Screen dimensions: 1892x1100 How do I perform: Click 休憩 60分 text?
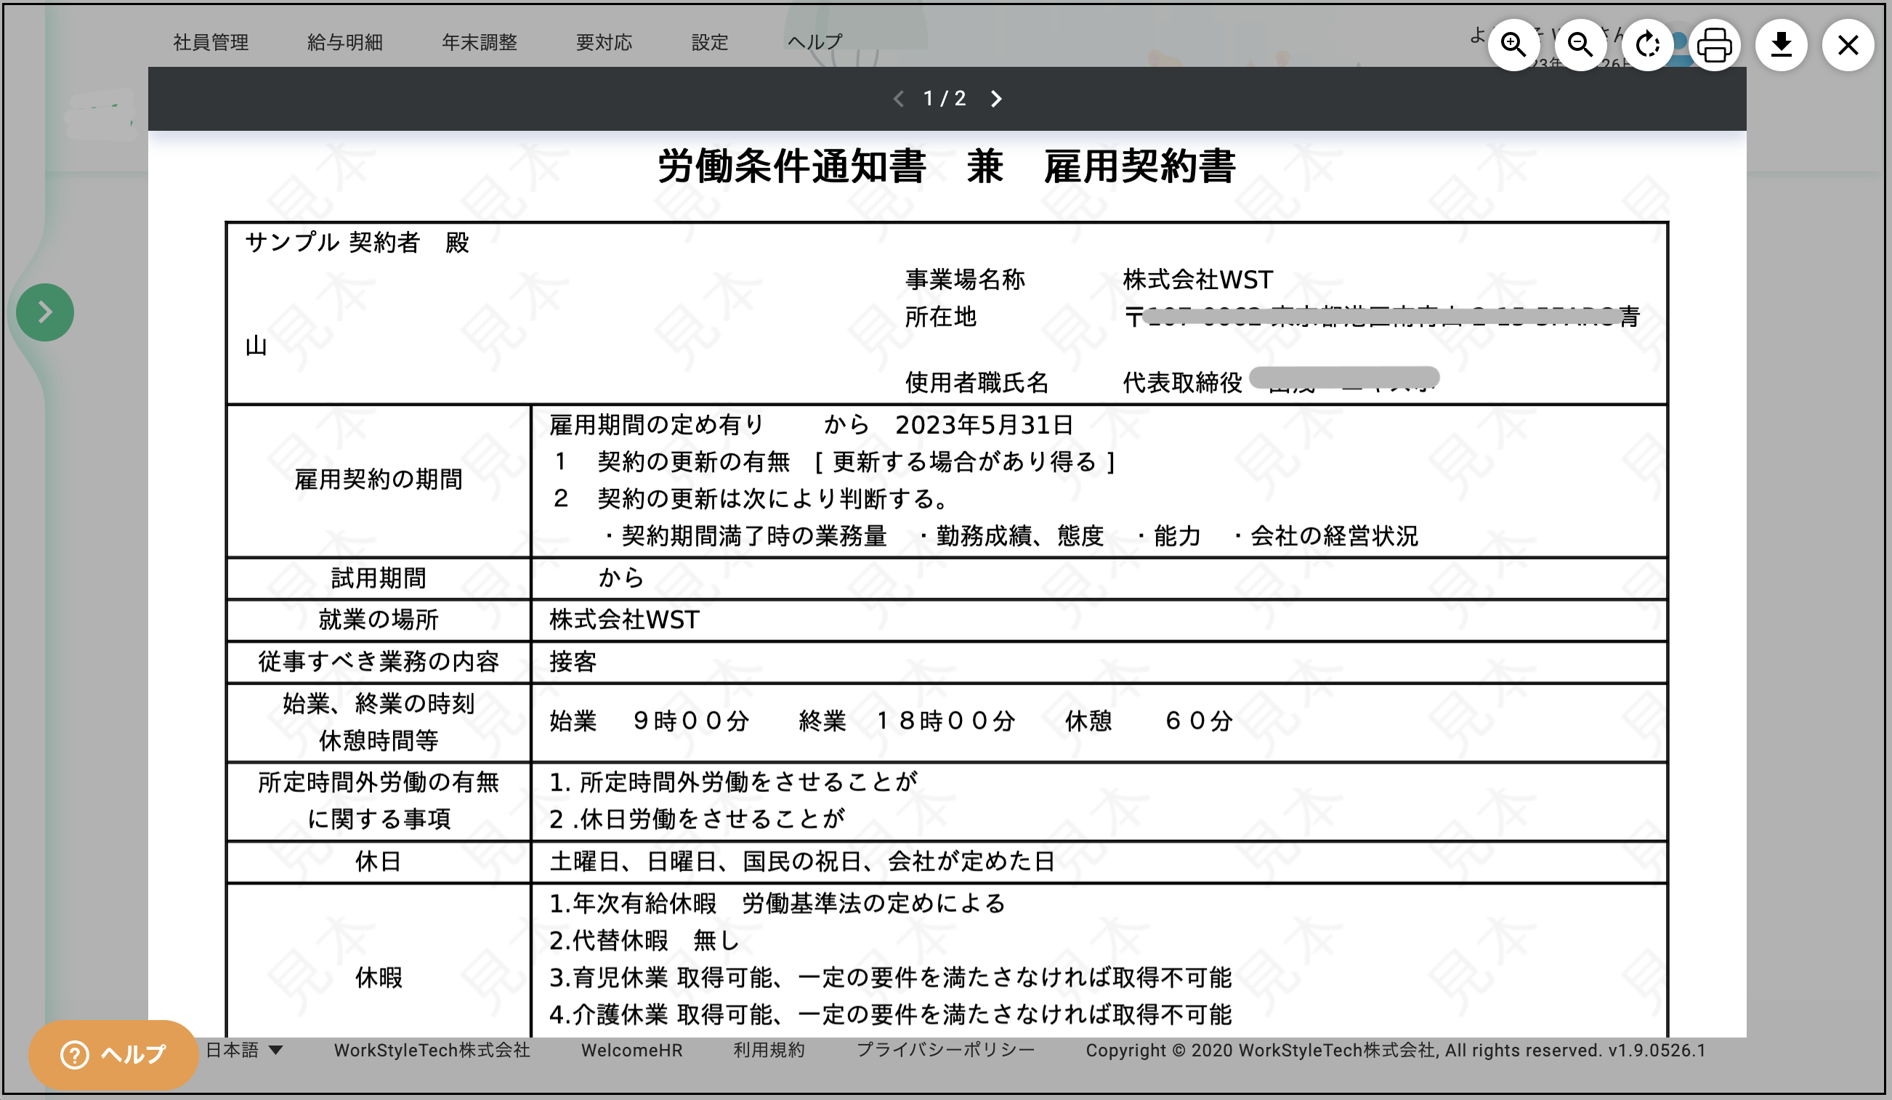coord(1149,721)
